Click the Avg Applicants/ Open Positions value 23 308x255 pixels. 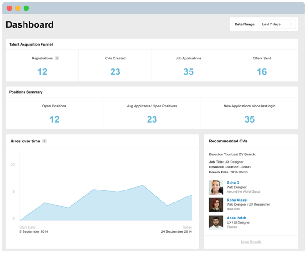(x=152, y=119)
